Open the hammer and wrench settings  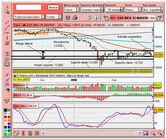point(7,90)
